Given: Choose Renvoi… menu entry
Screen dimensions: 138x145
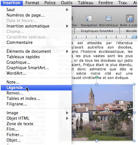Looking at the screenshot, I should pos(36,93).
